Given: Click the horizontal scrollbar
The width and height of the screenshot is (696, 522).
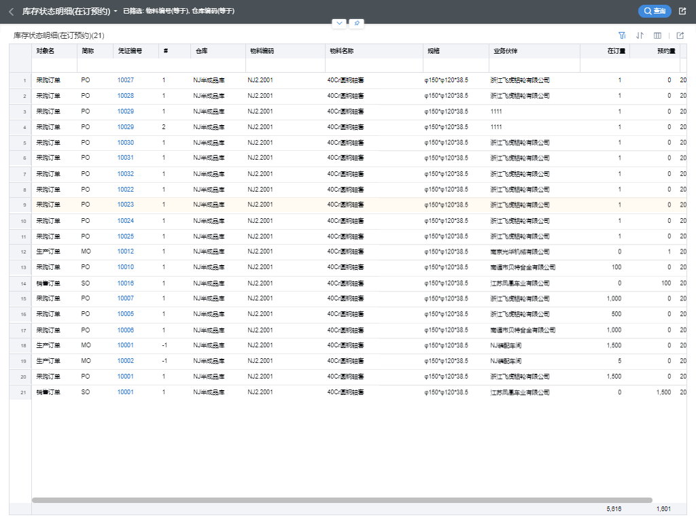Looking at the screenshot, I should coord(342,500).
